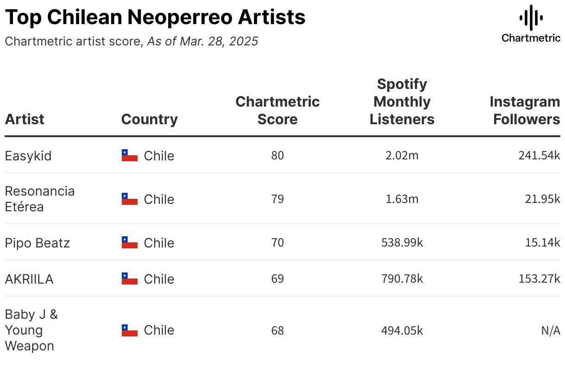Click the Chile flag in AKRIILA row
The image size is (565, 367).
tap(130, 278)
